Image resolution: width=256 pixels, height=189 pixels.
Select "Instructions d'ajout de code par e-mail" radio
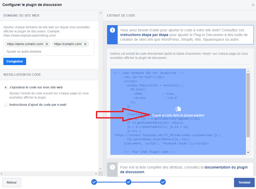(6, 105)
